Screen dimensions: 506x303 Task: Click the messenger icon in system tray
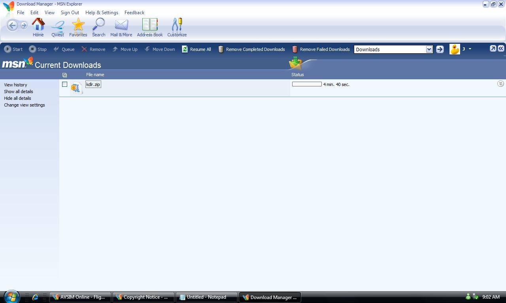tap(468, 297)
